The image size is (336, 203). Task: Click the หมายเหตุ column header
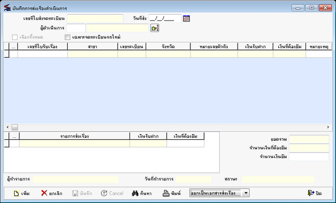coord(319,46)
